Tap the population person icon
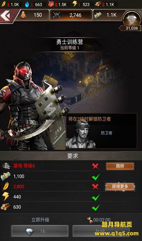 click(x=23, y=15)
